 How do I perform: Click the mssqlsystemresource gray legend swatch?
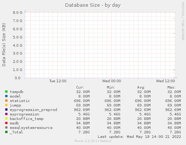click(6, 127)
